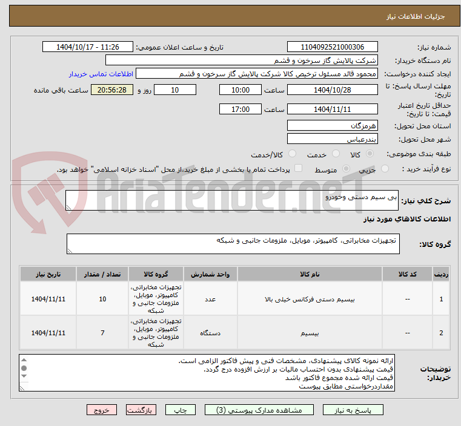Image resolution: width=461 pixels, height=426 pixels.
Task: Click the اطلاعات کالاهای مورد نیاز heading
Action: (407, 219)
